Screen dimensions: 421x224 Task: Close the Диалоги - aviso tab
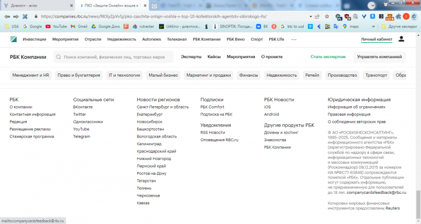71,5
